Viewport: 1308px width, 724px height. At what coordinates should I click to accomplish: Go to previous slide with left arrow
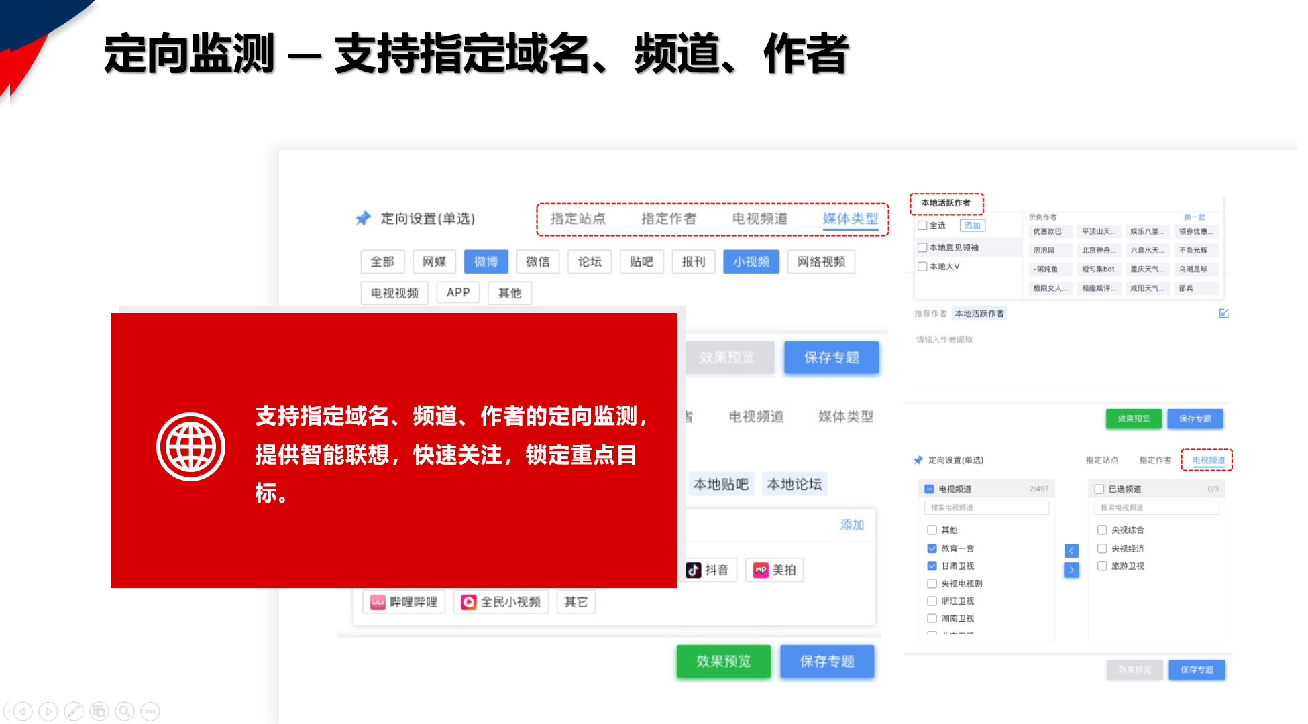[x=23, y=711]
